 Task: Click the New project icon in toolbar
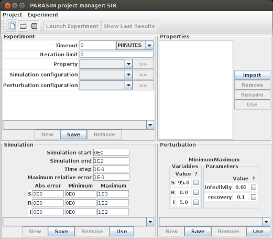click(x=12, y=26)
